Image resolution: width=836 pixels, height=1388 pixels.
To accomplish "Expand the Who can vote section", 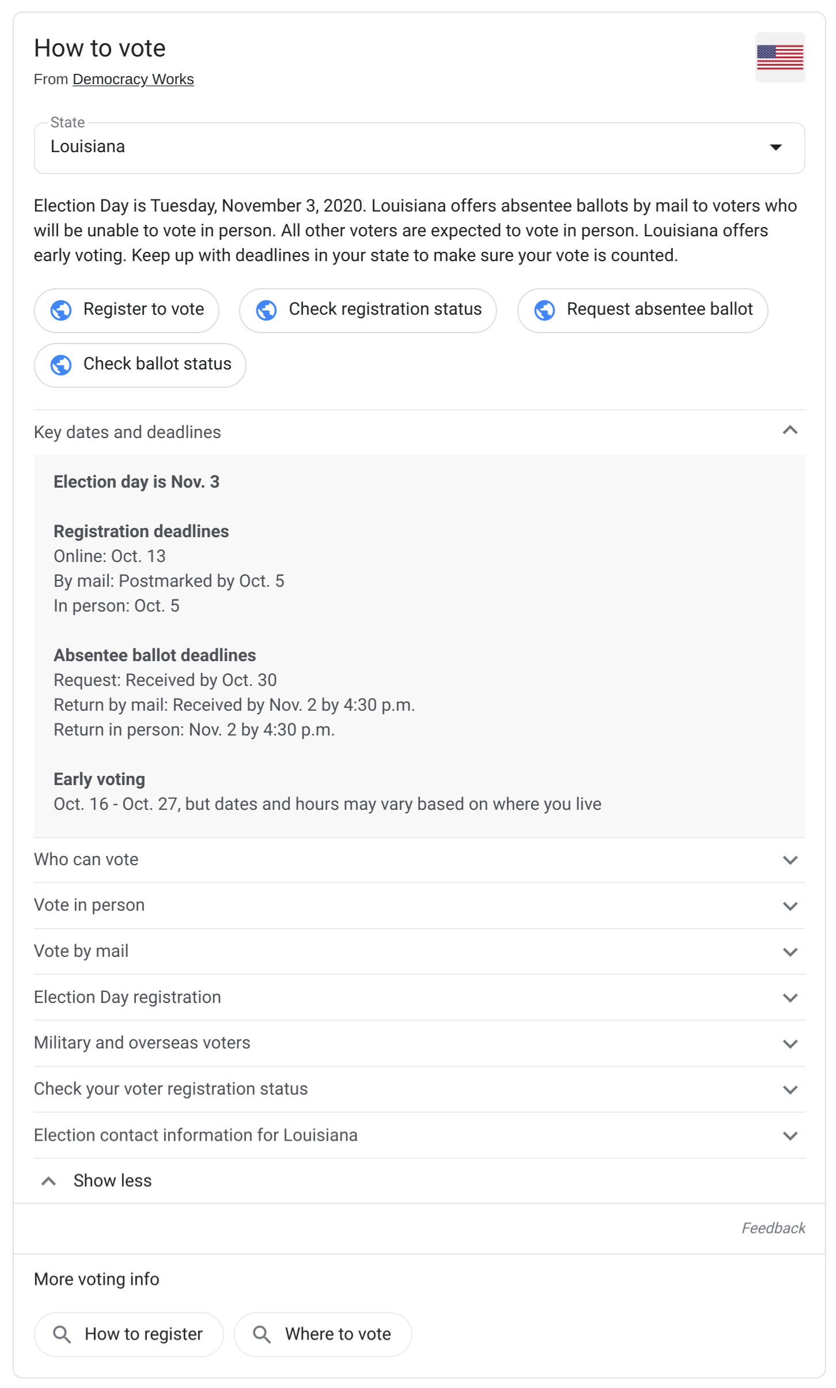I will click(x=790, y=860).
